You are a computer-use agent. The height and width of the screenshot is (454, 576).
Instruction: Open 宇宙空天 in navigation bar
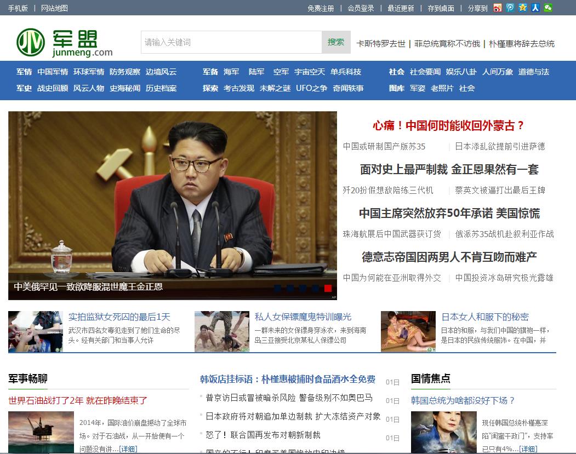tap(310, 72)
